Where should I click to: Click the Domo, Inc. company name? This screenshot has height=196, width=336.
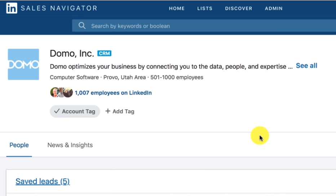coord(72,53)
